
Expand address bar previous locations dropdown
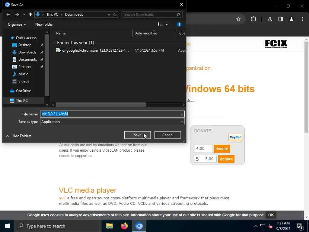point(109,14)
